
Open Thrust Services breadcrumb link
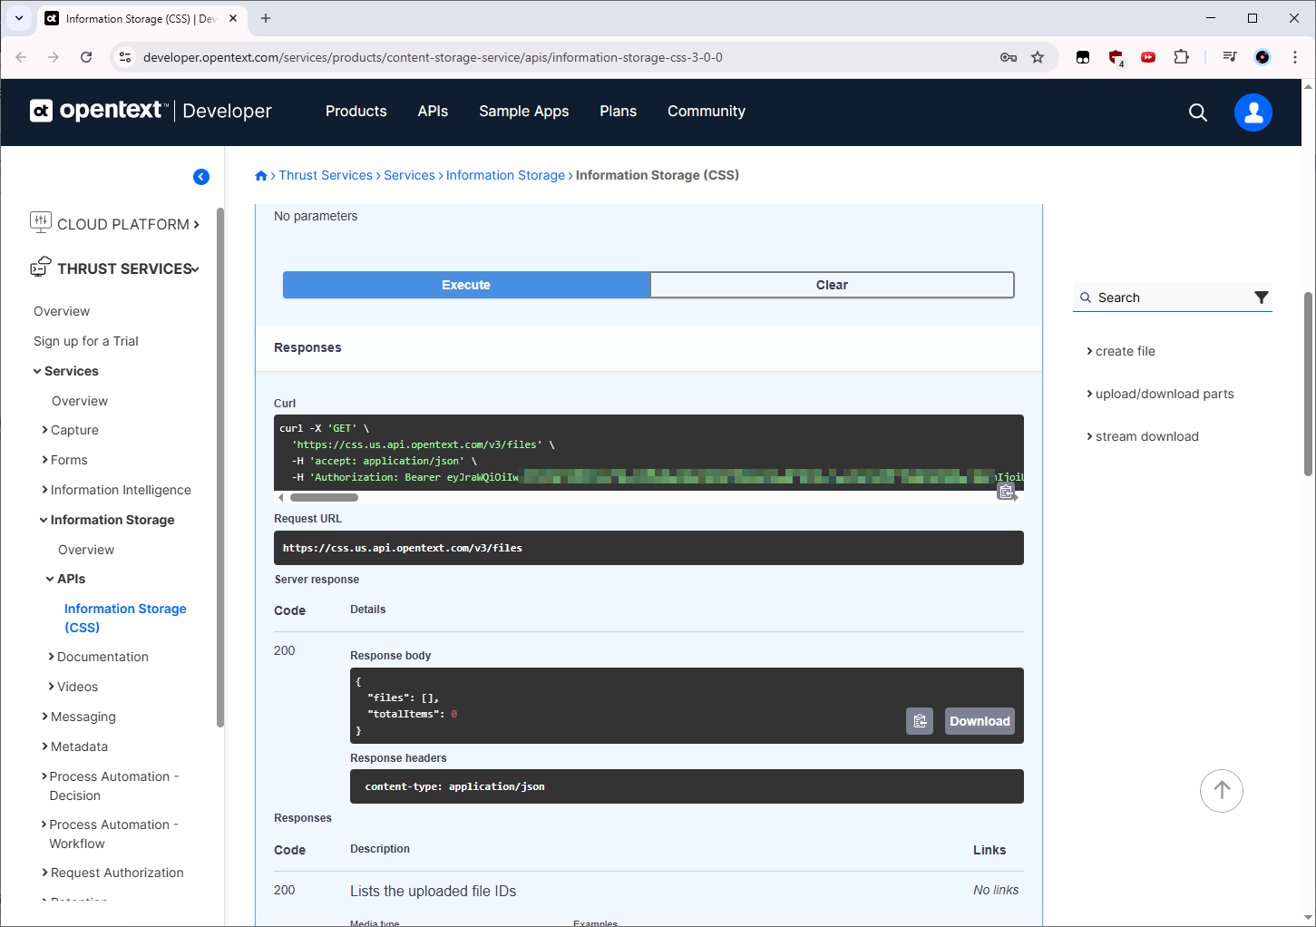tap(326, 175)
